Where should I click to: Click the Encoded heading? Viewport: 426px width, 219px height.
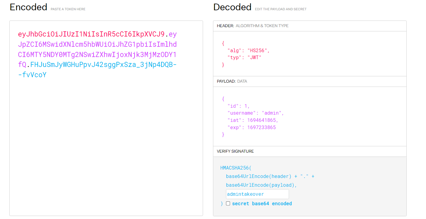(28, 7)
